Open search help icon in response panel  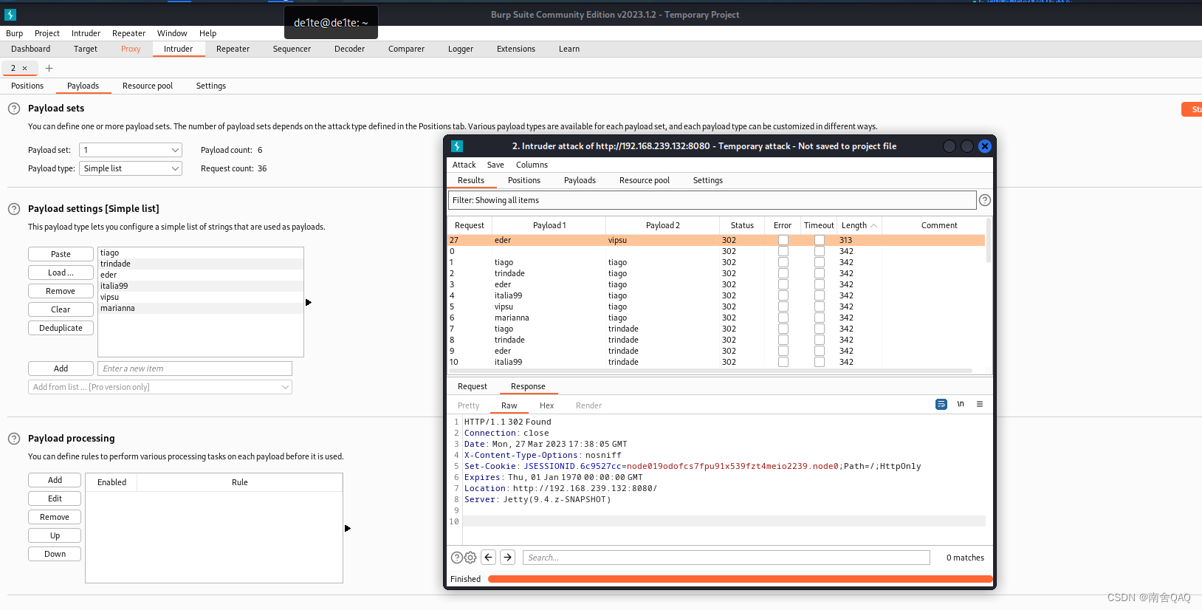457,558
